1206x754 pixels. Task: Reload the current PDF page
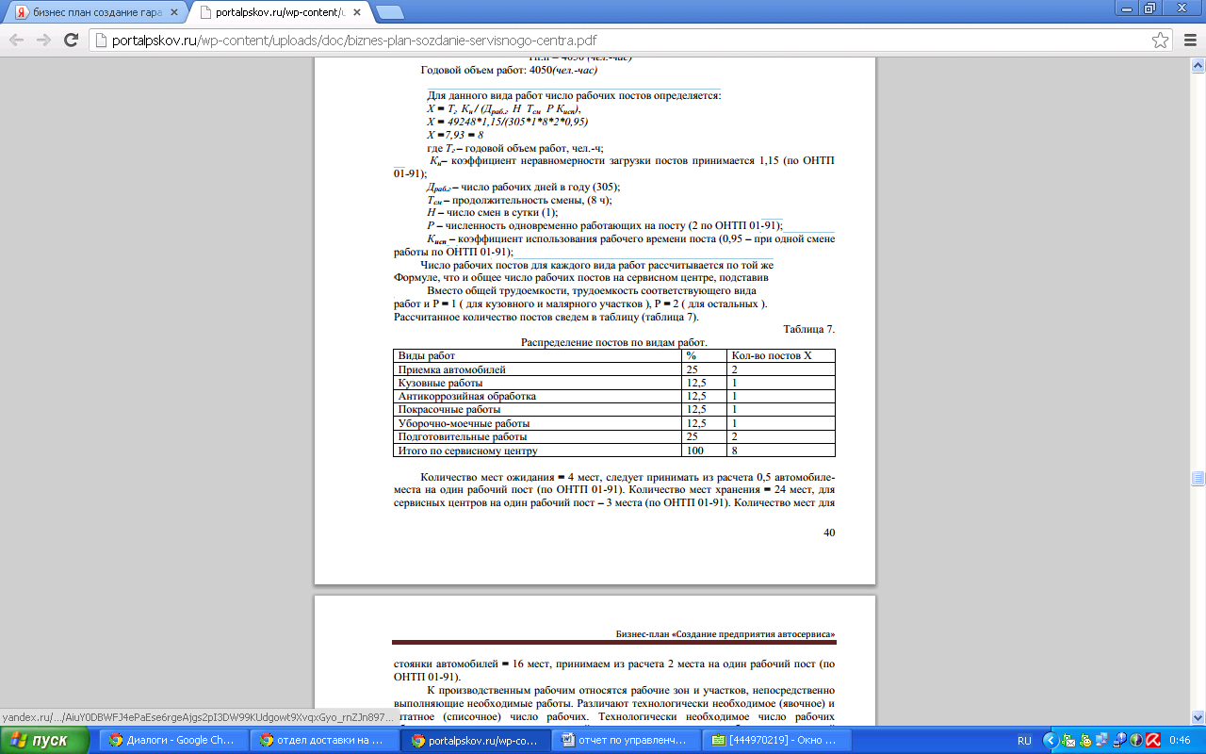(x=70, y=41)
